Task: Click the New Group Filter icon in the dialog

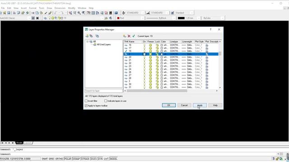Action: pyautogui.click(x=91, y=36)
